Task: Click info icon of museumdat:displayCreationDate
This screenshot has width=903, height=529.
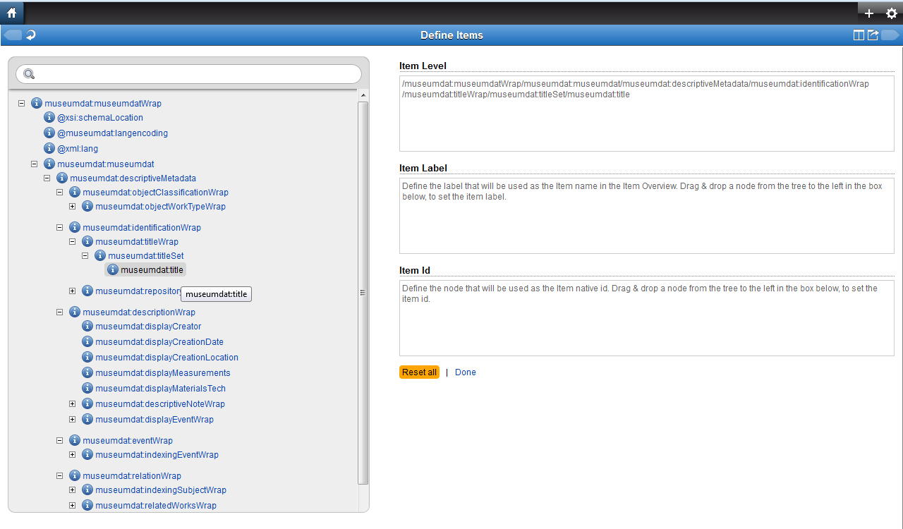Action: tap(87, 341)
